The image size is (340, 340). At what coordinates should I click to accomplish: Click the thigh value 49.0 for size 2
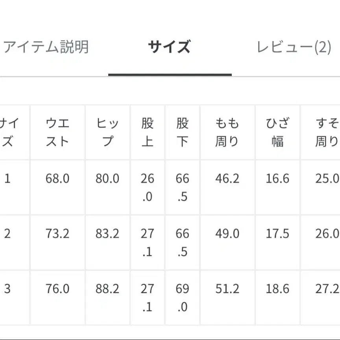click(227, 233)
